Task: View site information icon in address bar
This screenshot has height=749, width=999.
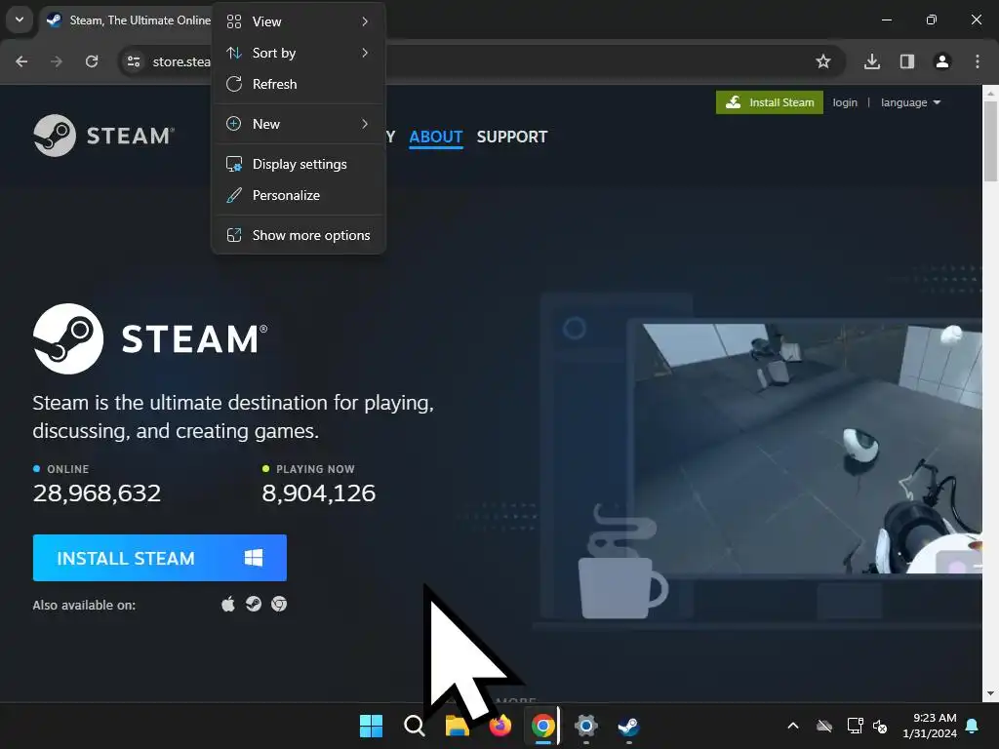Action: coord(134,61)
